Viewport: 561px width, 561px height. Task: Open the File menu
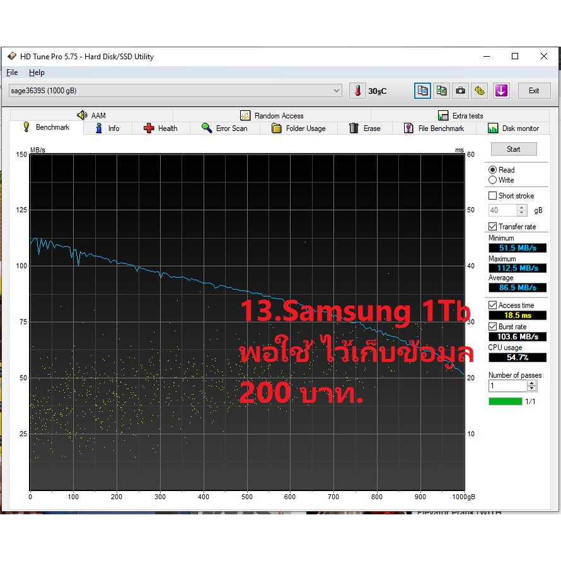click(12, 72)
